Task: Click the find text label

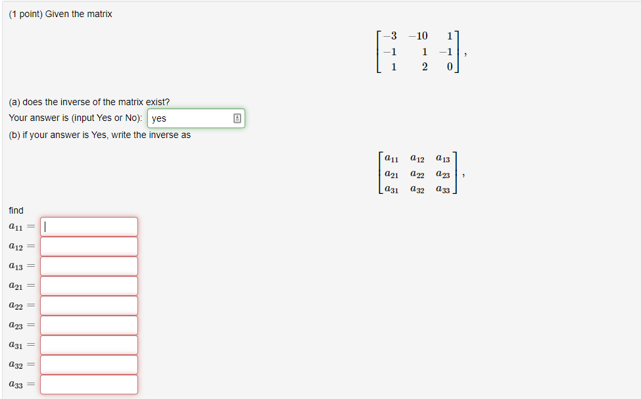Action: (14, 210)
